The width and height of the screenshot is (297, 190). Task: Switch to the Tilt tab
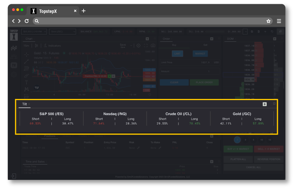[x=25, y=104]
